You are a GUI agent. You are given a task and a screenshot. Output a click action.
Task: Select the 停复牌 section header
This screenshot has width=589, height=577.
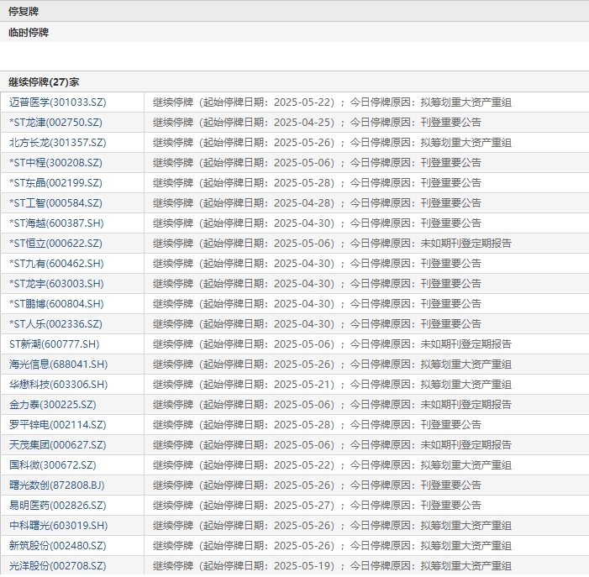tap(24, 11)
